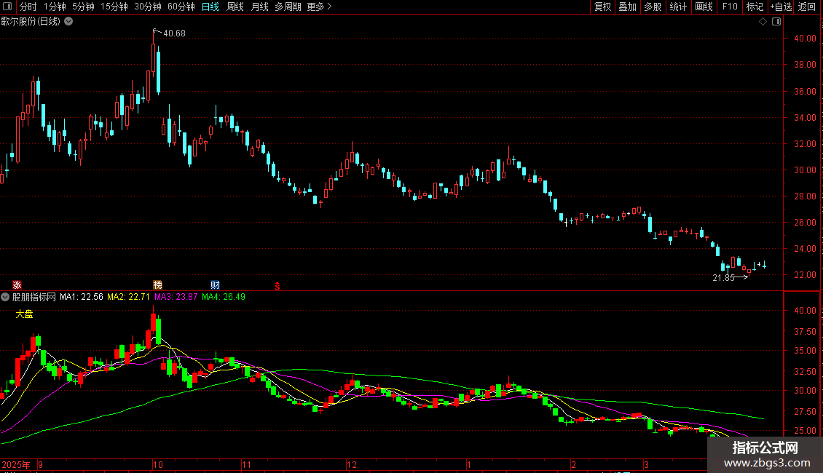
Task: Toggle the left sidebar panel icon
Action: point(7,7)
